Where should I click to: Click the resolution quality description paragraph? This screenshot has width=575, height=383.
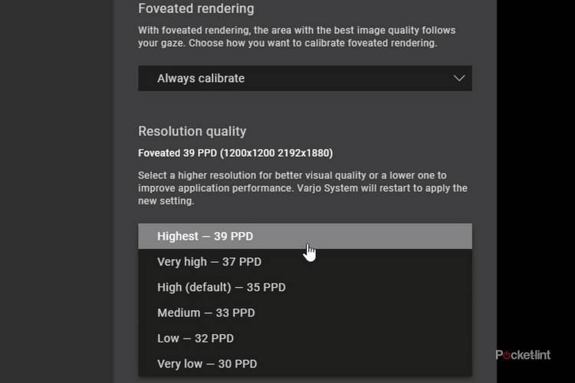(x=302, y=188)
